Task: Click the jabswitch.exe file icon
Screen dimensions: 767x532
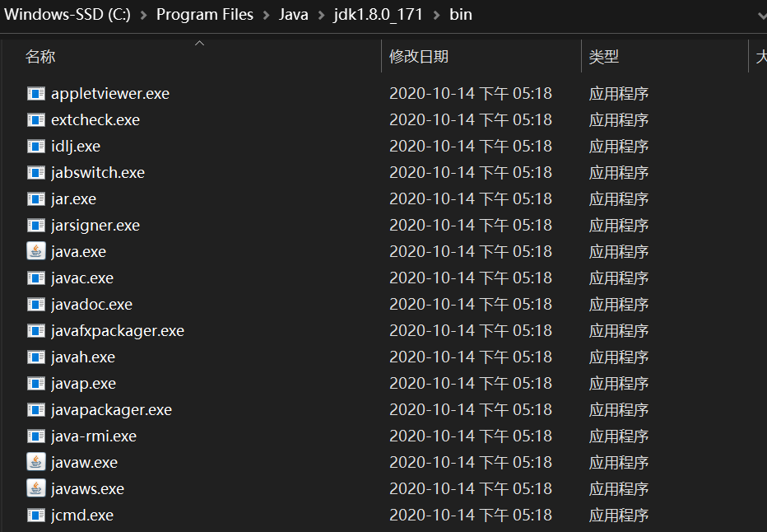Action: click(35, 172)
